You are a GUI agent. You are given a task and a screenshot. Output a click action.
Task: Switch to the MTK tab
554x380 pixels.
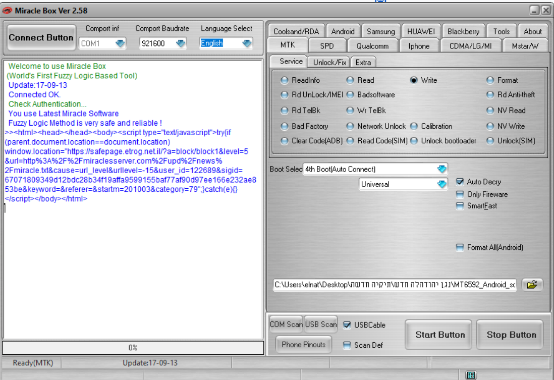288,45
